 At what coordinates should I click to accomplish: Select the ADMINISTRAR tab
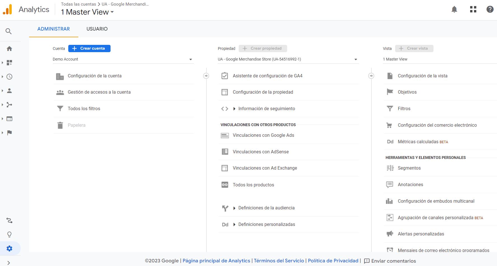(x=53, y=29)
